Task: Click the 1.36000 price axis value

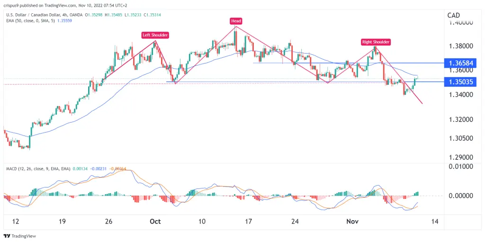Action: (x=461, y=70)
